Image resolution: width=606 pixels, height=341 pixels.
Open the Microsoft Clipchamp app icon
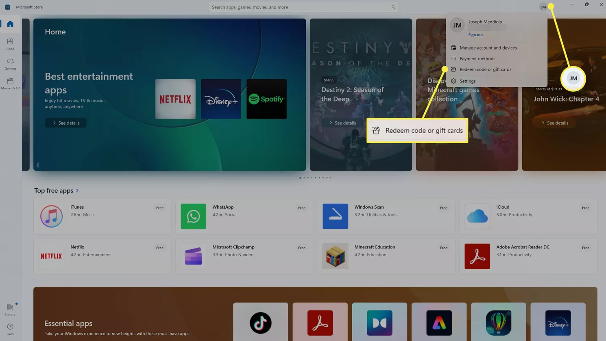[193, 256]
